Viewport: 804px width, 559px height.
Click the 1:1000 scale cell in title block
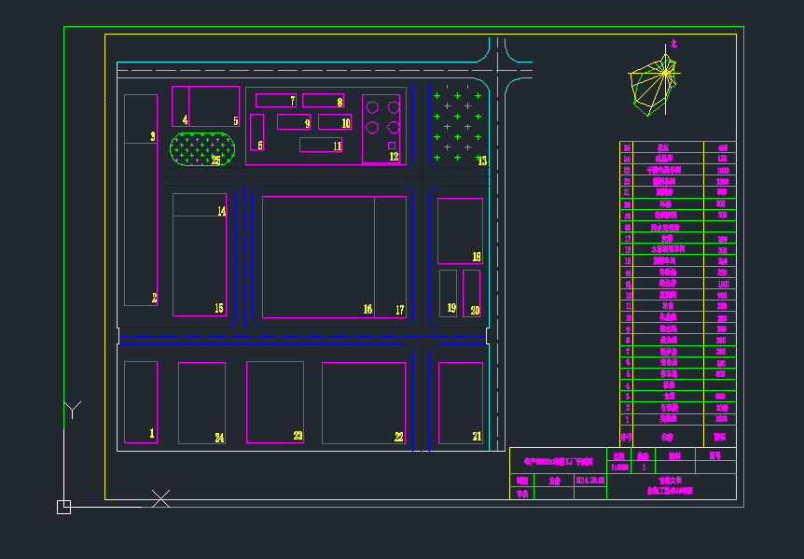pyautogui.click(x=618, y=468)
